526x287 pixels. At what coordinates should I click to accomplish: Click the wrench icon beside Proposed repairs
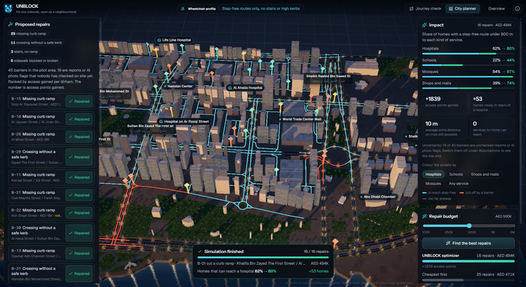10,25
